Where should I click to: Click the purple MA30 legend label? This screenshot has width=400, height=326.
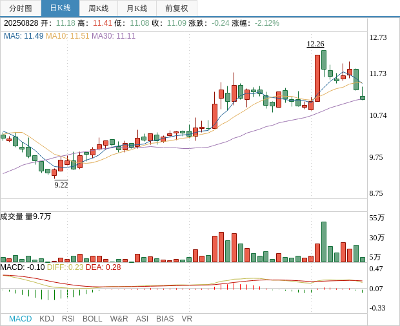click(x=114, y=36)
